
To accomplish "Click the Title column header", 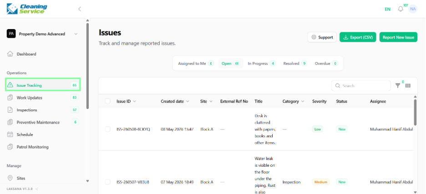I will click(259, 101).
